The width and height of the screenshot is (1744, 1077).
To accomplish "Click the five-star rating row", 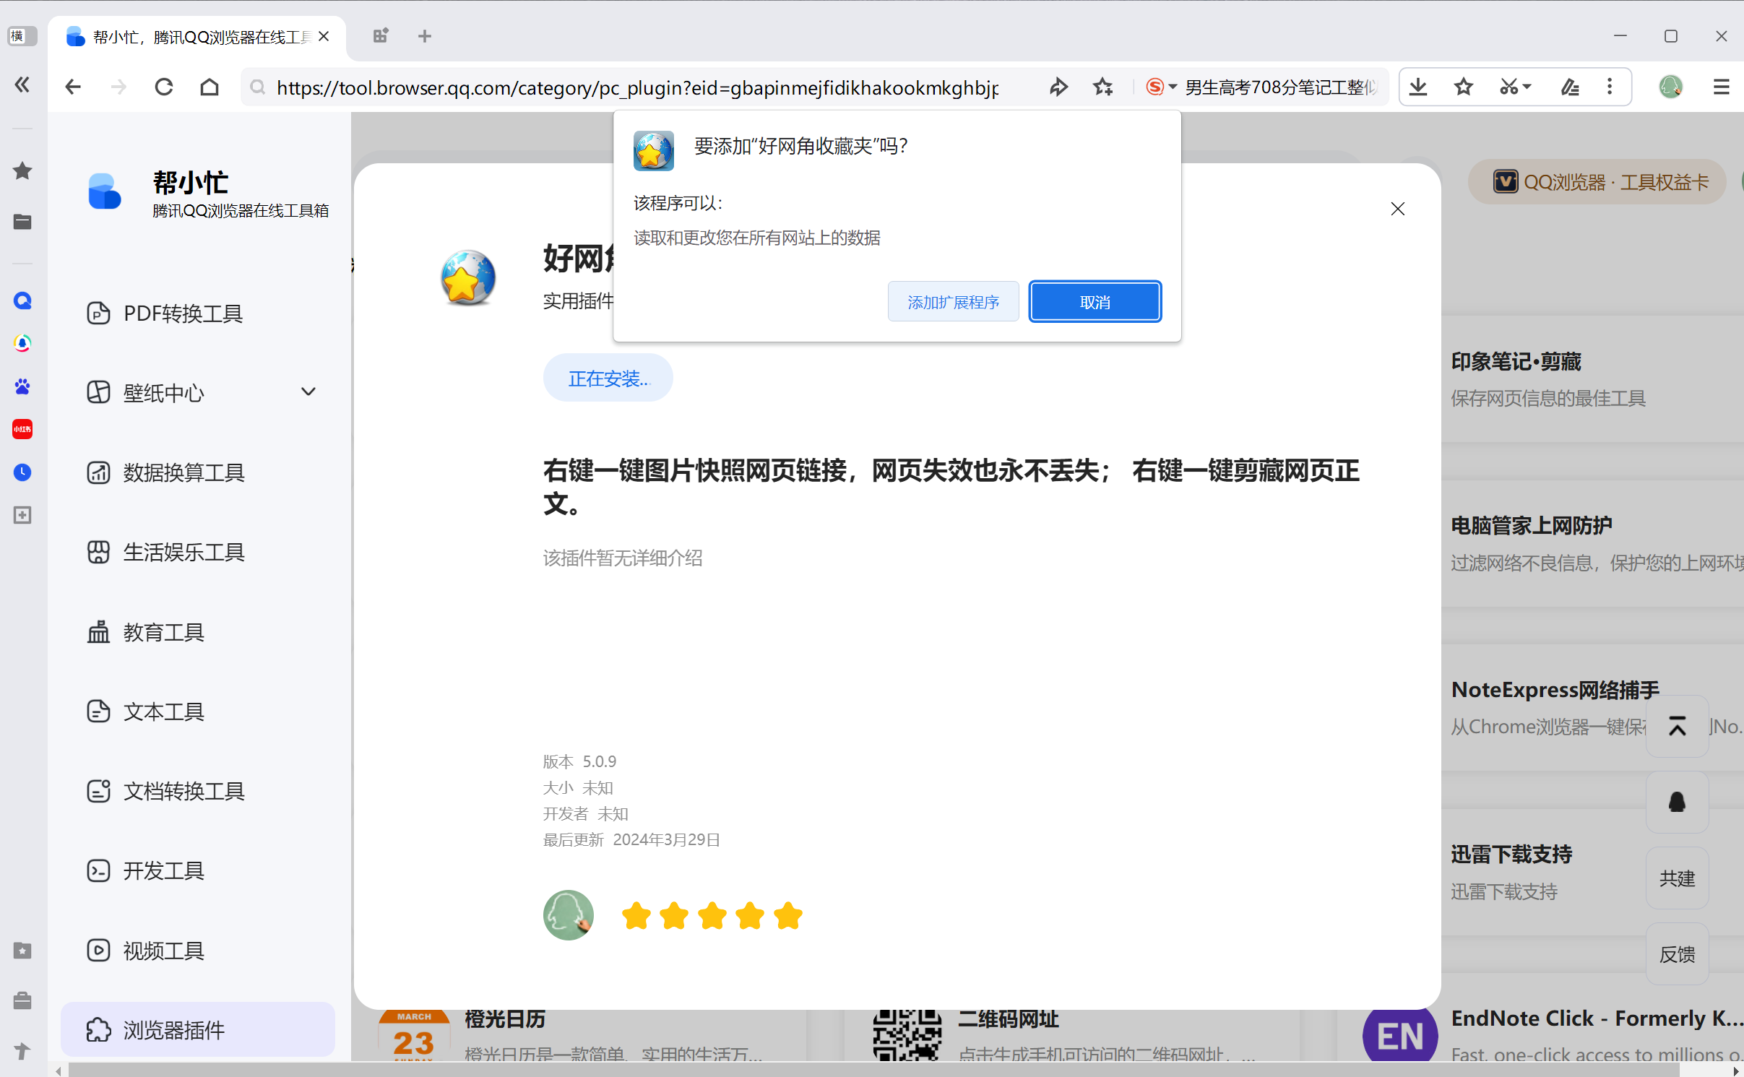I will point(712,916).
